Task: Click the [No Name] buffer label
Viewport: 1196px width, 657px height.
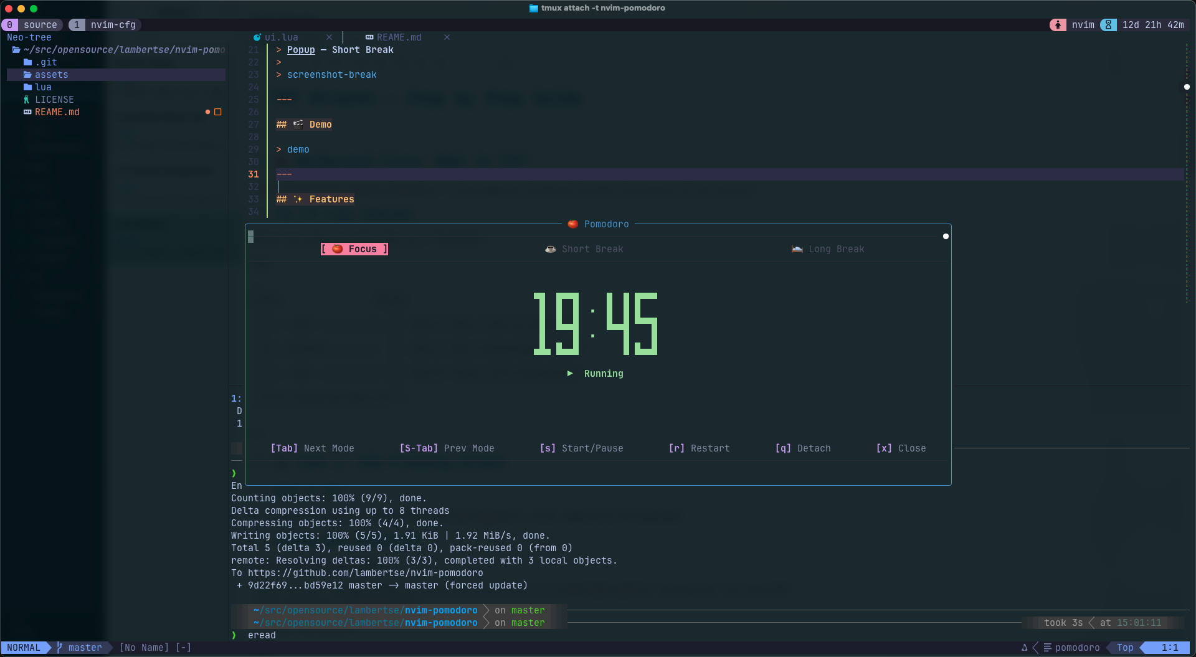Action: point(144,648)
